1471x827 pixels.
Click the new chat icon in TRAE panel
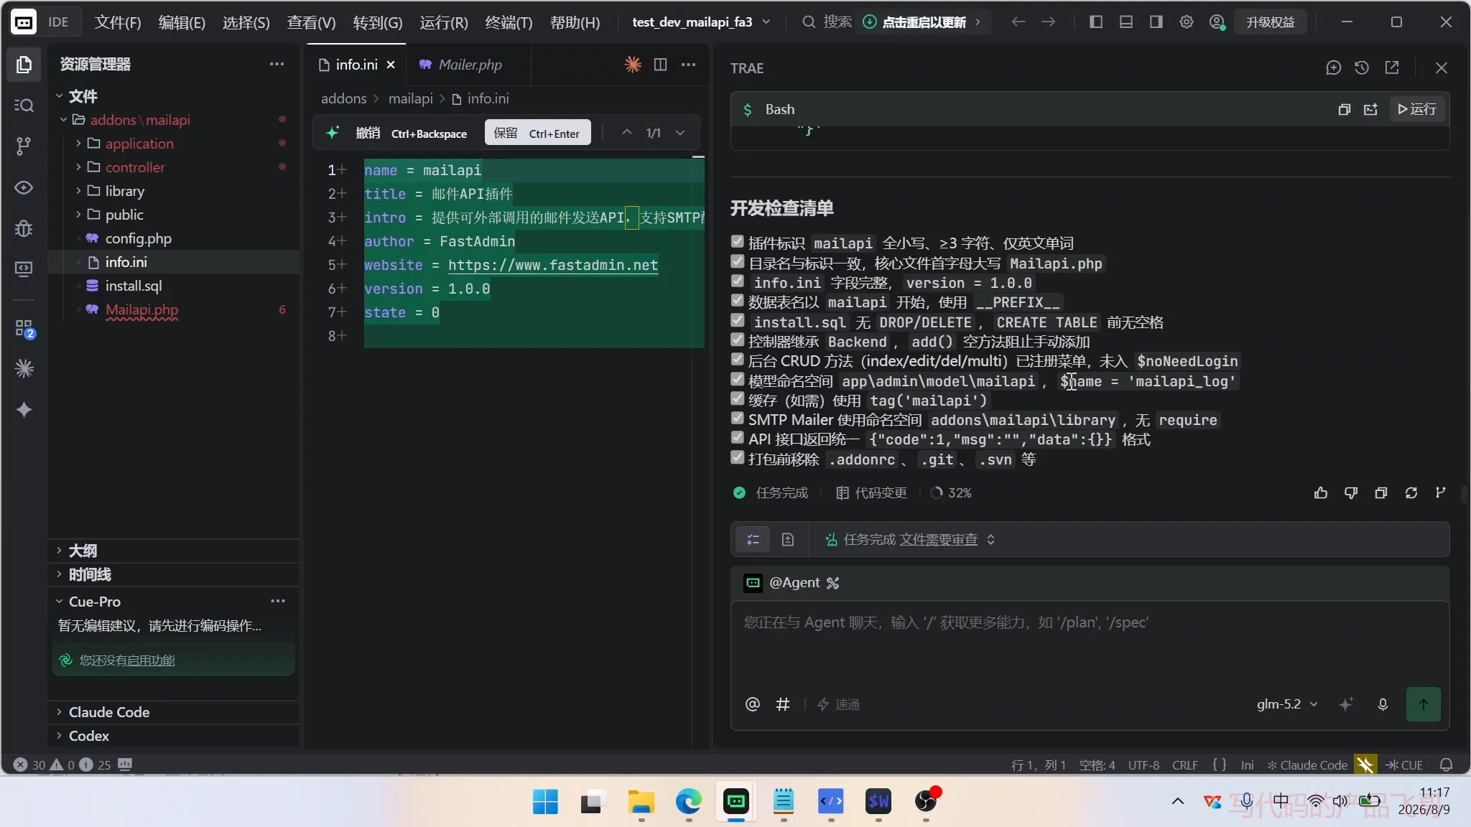tap(1333, 67)
